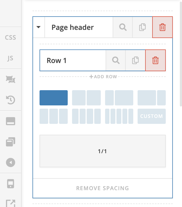This screenshot has height=207, width=182.
Task: Click magnifier icon on Row 1
Action: click(116, 60)
